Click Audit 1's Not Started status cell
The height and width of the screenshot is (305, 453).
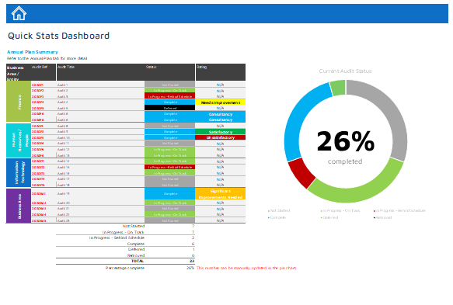[x=170, y=85]
